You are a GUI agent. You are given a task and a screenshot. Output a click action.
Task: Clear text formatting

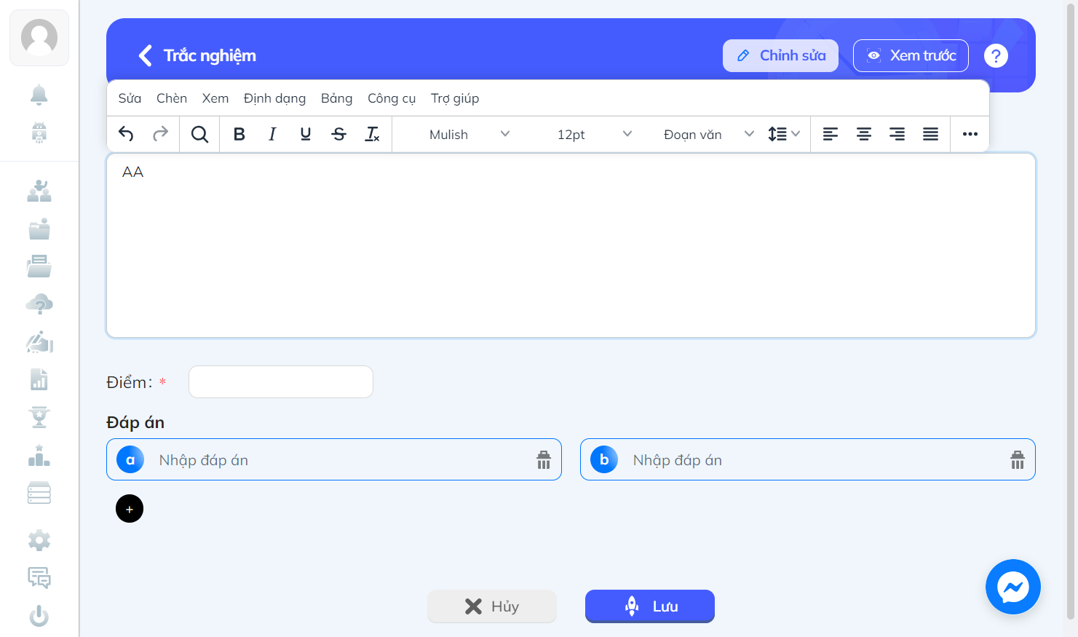pyautogui.click(x=372, y=134)
